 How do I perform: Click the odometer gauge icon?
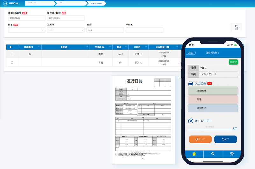(191, 121)
